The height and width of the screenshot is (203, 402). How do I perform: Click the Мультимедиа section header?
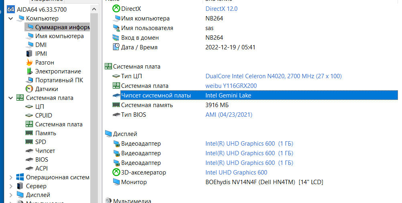(132, 201)
